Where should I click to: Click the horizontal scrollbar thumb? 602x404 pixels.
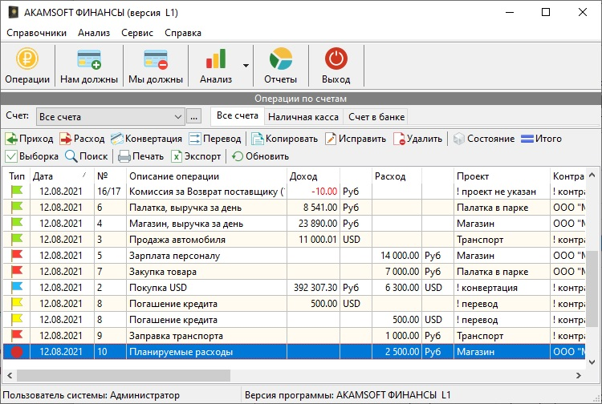(x=124, y=376)
